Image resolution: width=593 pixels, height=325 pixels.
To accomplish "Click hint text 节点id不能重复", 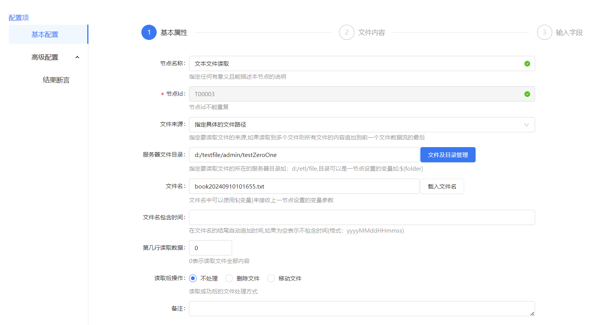I will 209,107.
